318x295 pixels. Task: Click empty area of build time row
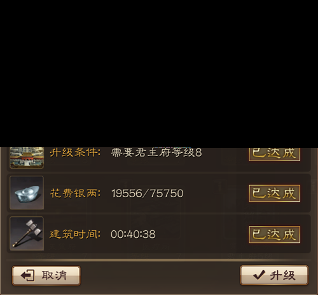[202, 234]
